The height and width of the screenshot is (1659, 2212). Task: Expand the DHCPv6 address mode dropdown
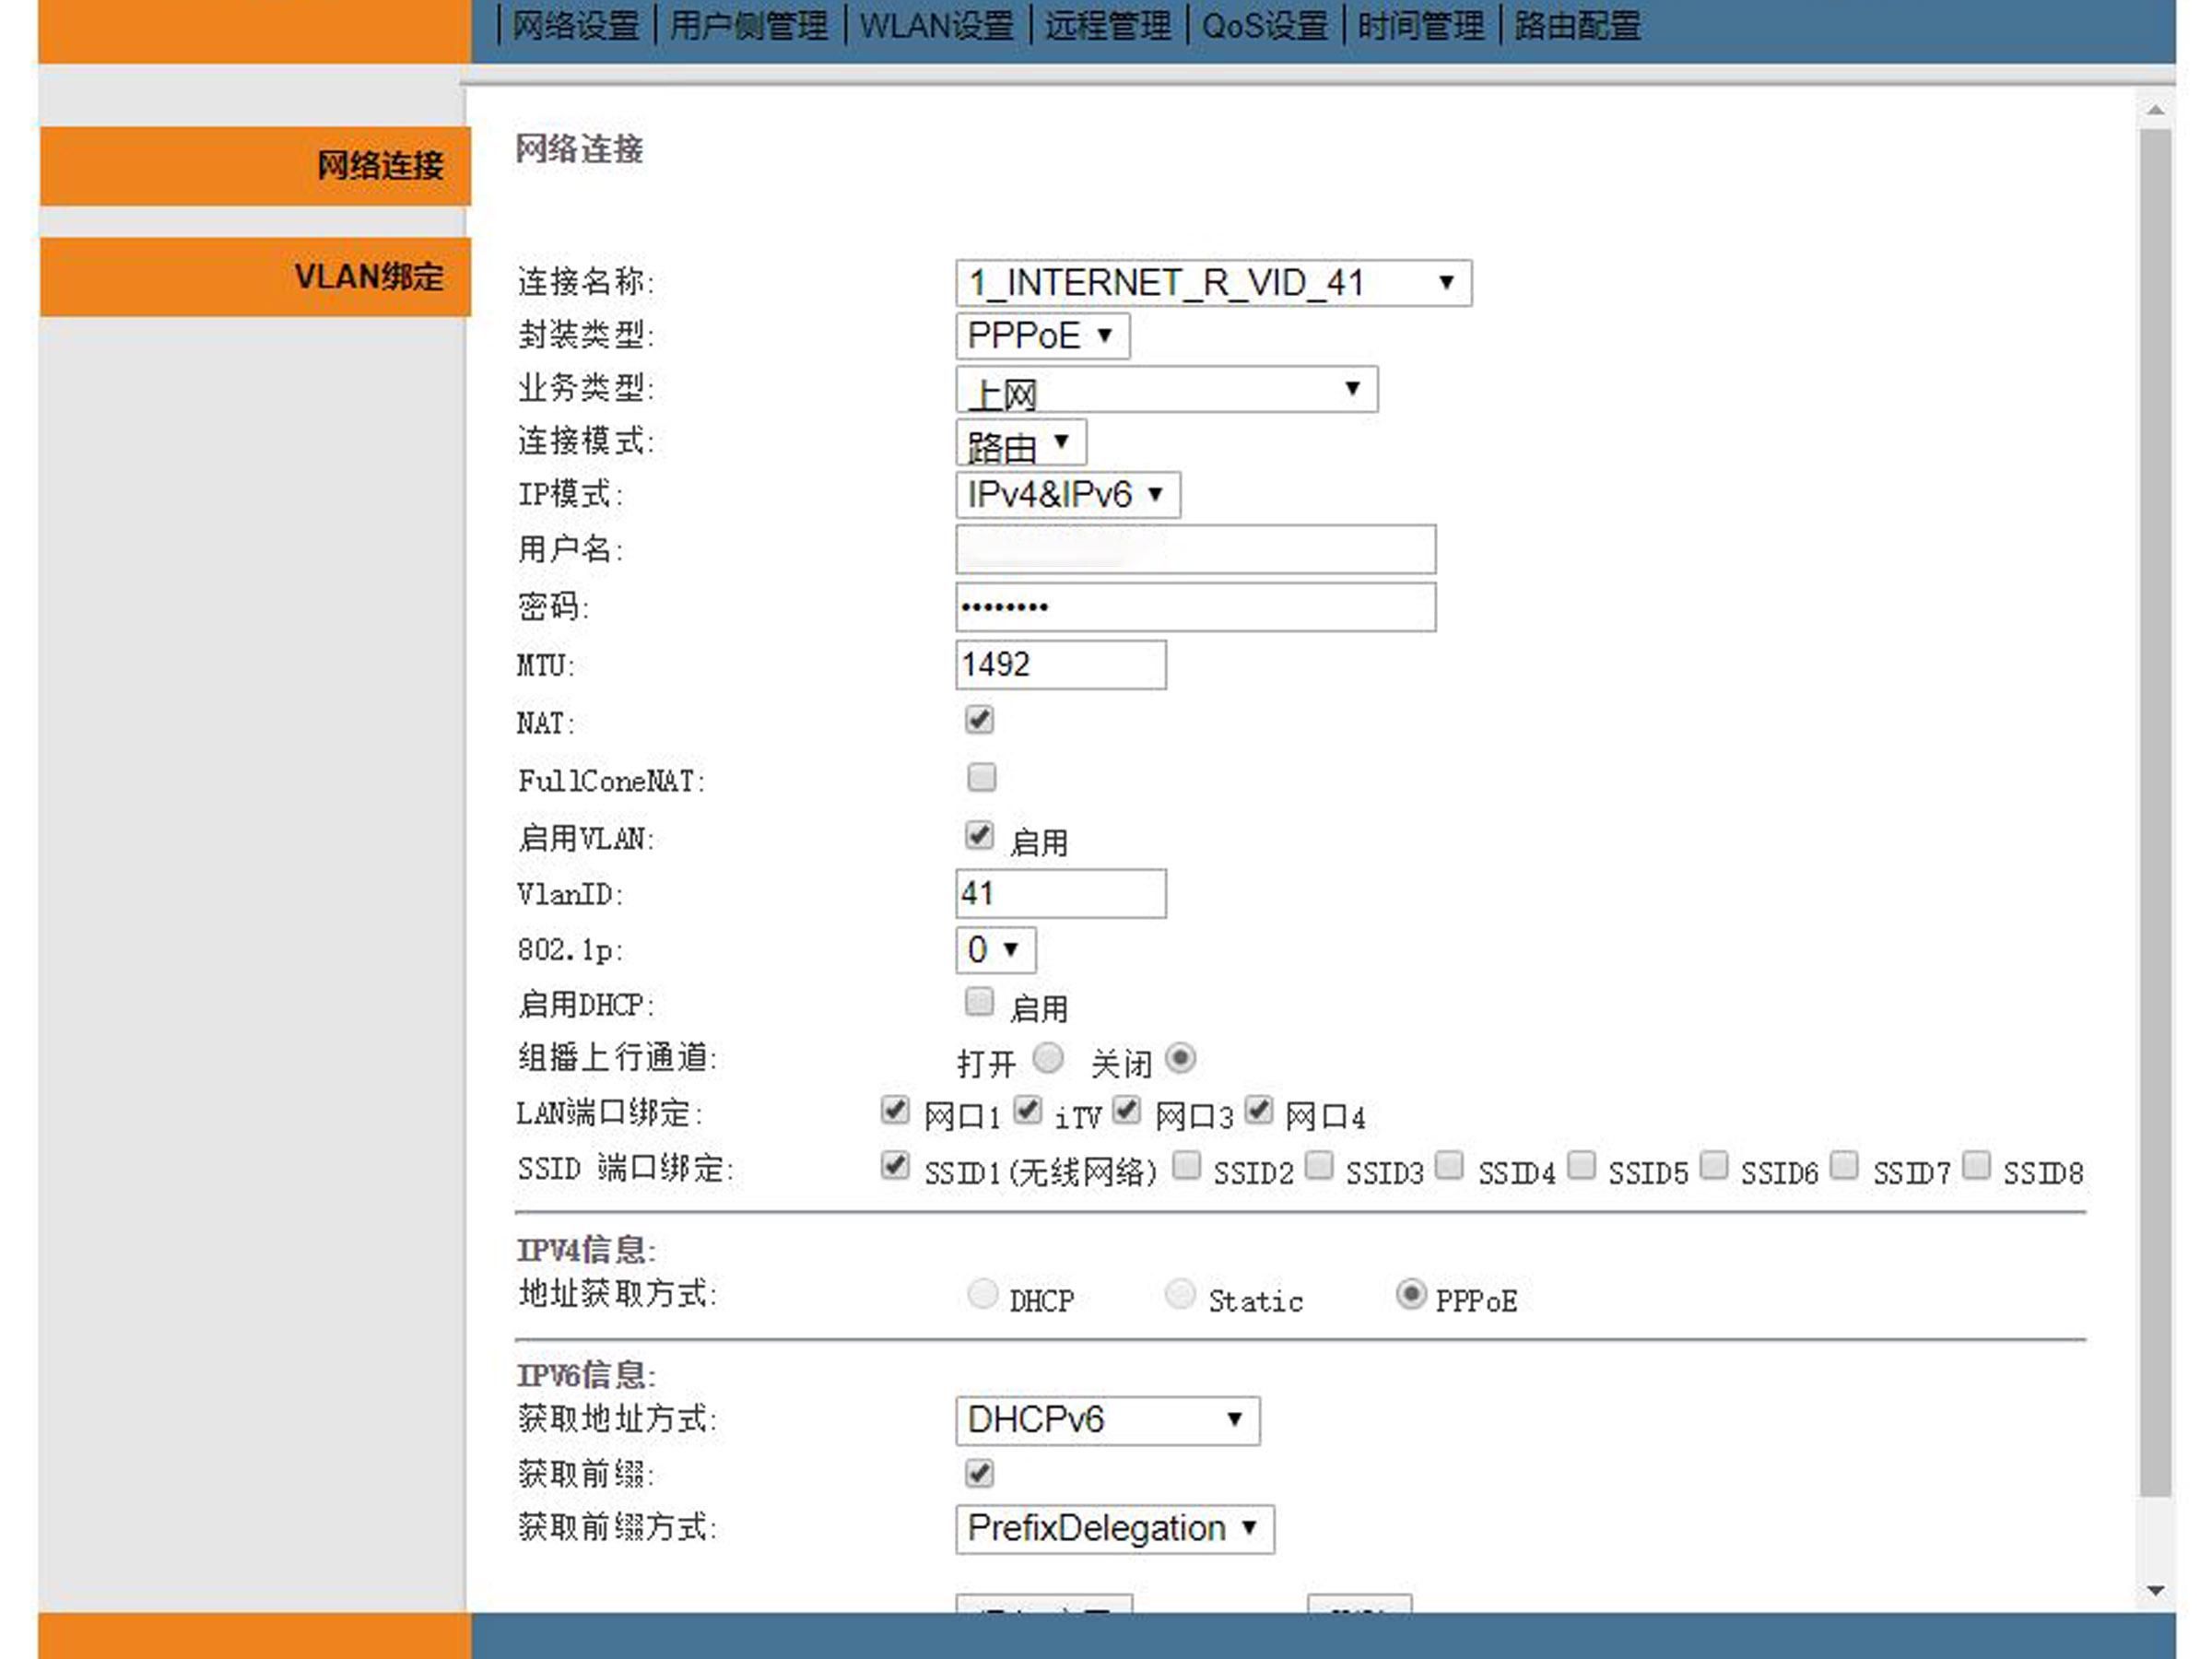[1106, 1421]
